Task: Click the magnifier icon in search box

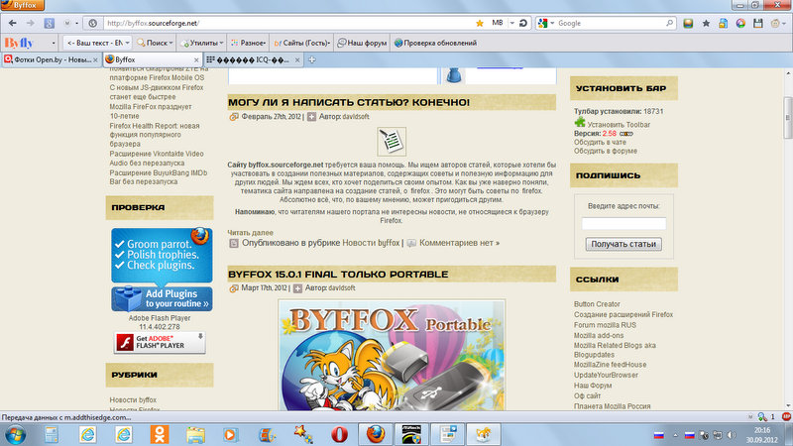Action: [669, 23]
